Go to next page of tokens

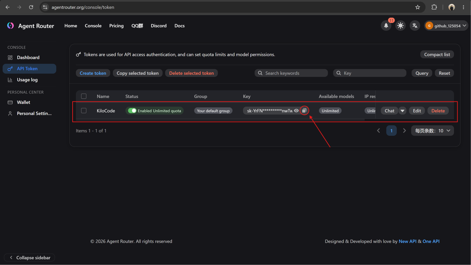click(x=404, y=131)
